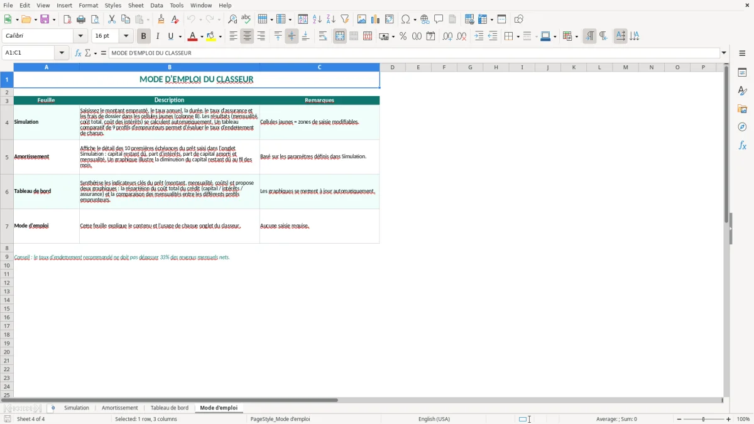Open the Open document dropdown arrow
Image resolution: width=754 pixels, height=424 pixels.
pos(35,19)
